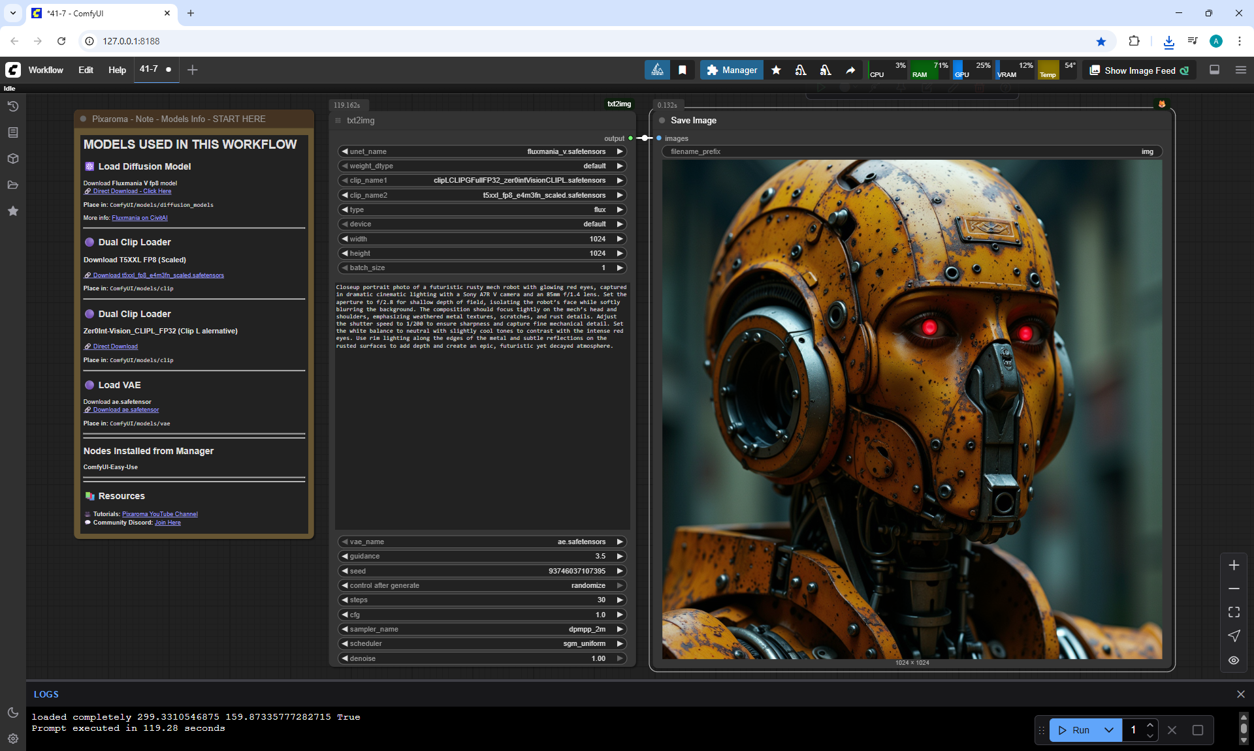Click the fit view icon on canvas
1254x751 pixels.
(x=1234, y=612)
